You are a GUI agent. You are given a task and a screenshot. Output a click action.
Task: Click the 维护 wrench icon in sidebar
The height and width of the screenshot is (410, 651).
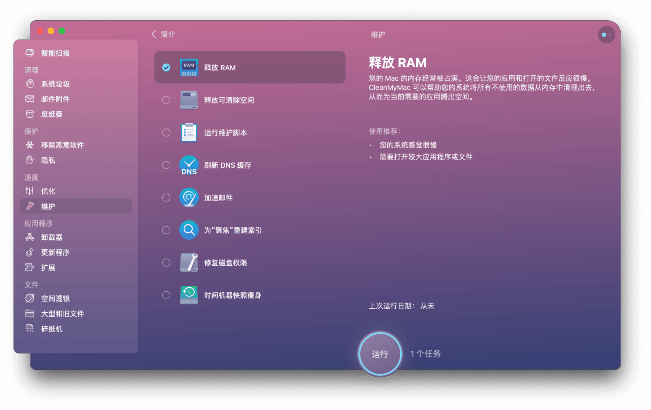(30, 206)
